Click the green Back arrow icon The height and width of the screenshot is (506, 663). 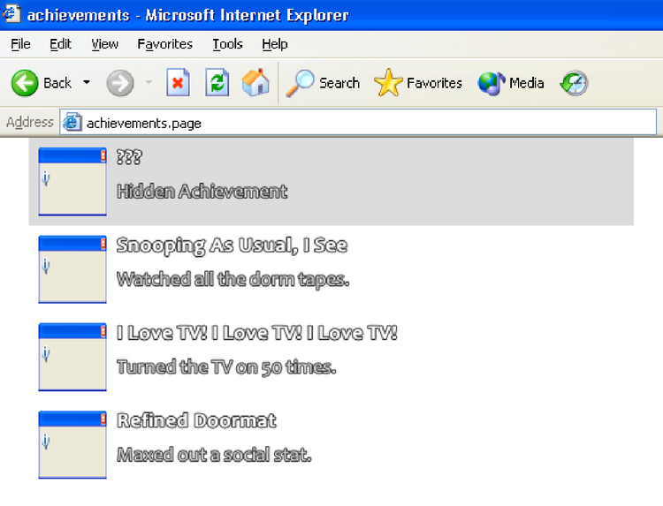pyautogui.click(x=25, y=83)
